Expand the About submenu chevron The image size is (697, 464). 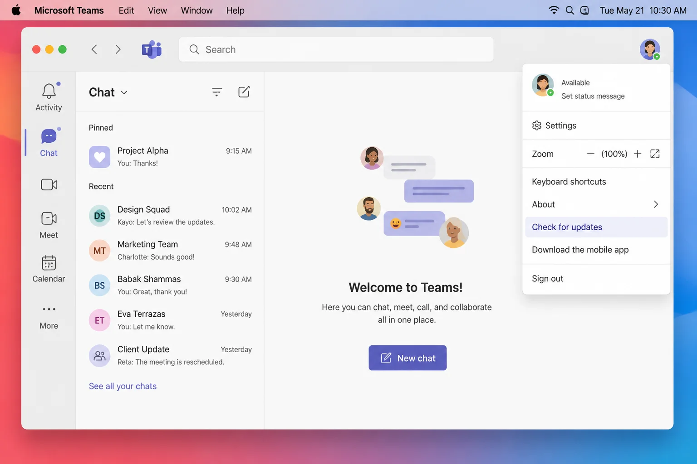tap(656, 204)
